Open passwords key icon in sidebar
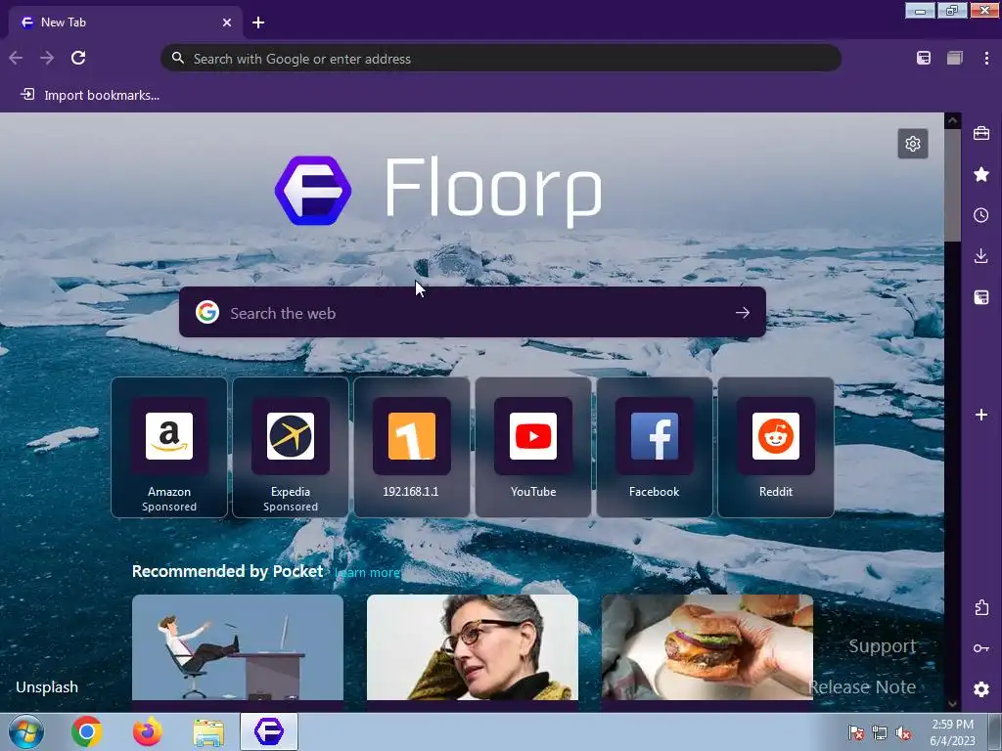This screenshot has height=751, width=1002. click(980, 648)
